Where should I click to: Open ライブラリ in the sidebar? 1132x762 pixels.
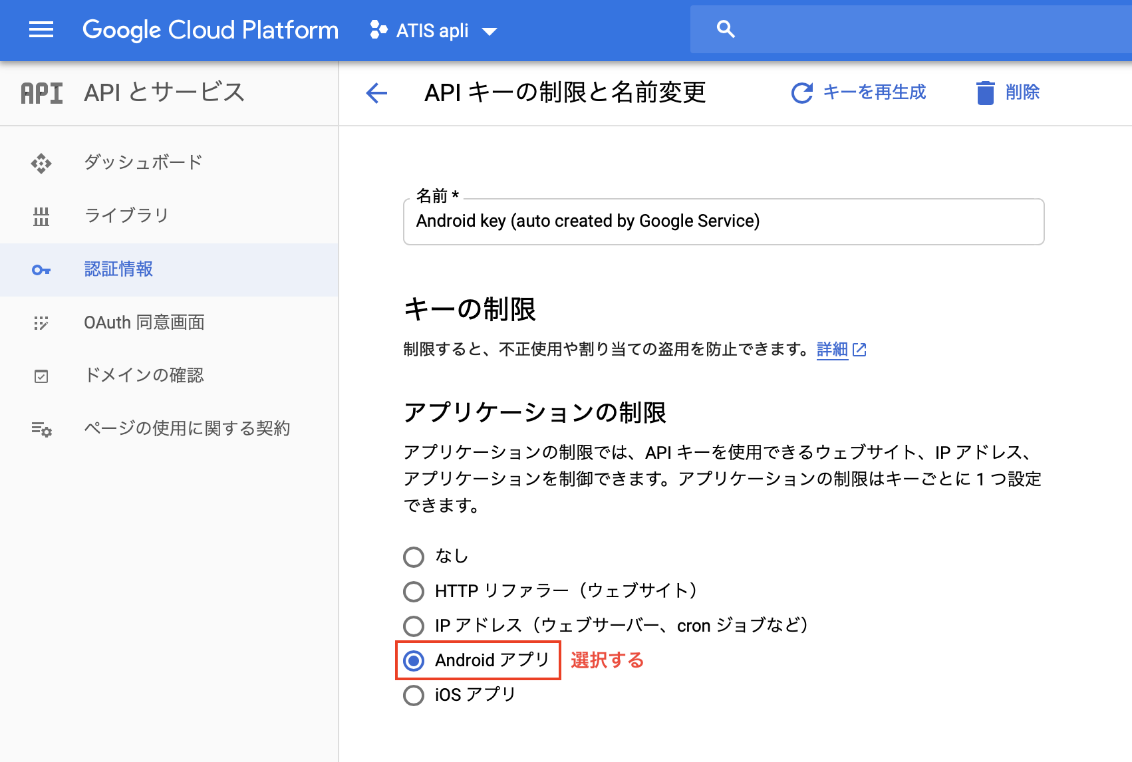169,217
